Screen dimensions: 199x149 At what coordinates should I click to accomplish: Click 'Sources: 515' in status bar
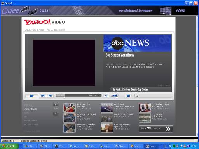click(x=8, y=141)
